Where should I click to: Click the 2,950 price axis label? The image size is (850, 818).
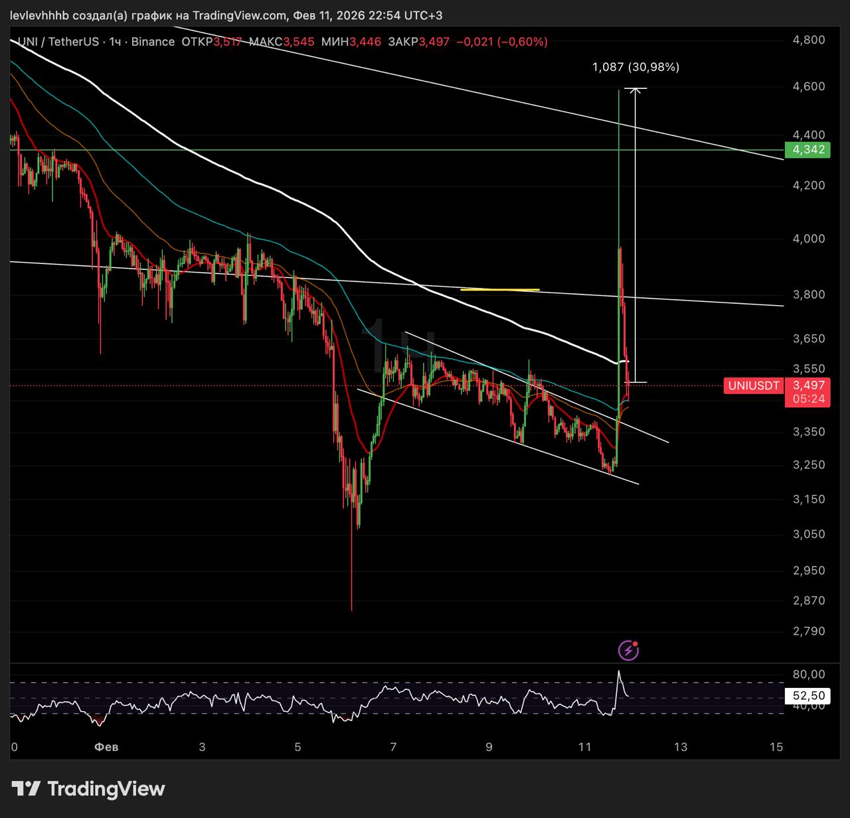point(809,571)
